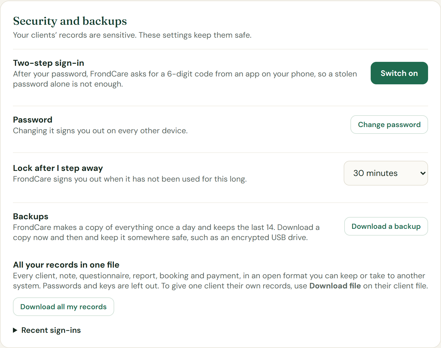Click the All your records in one file heading

point(66,265)
